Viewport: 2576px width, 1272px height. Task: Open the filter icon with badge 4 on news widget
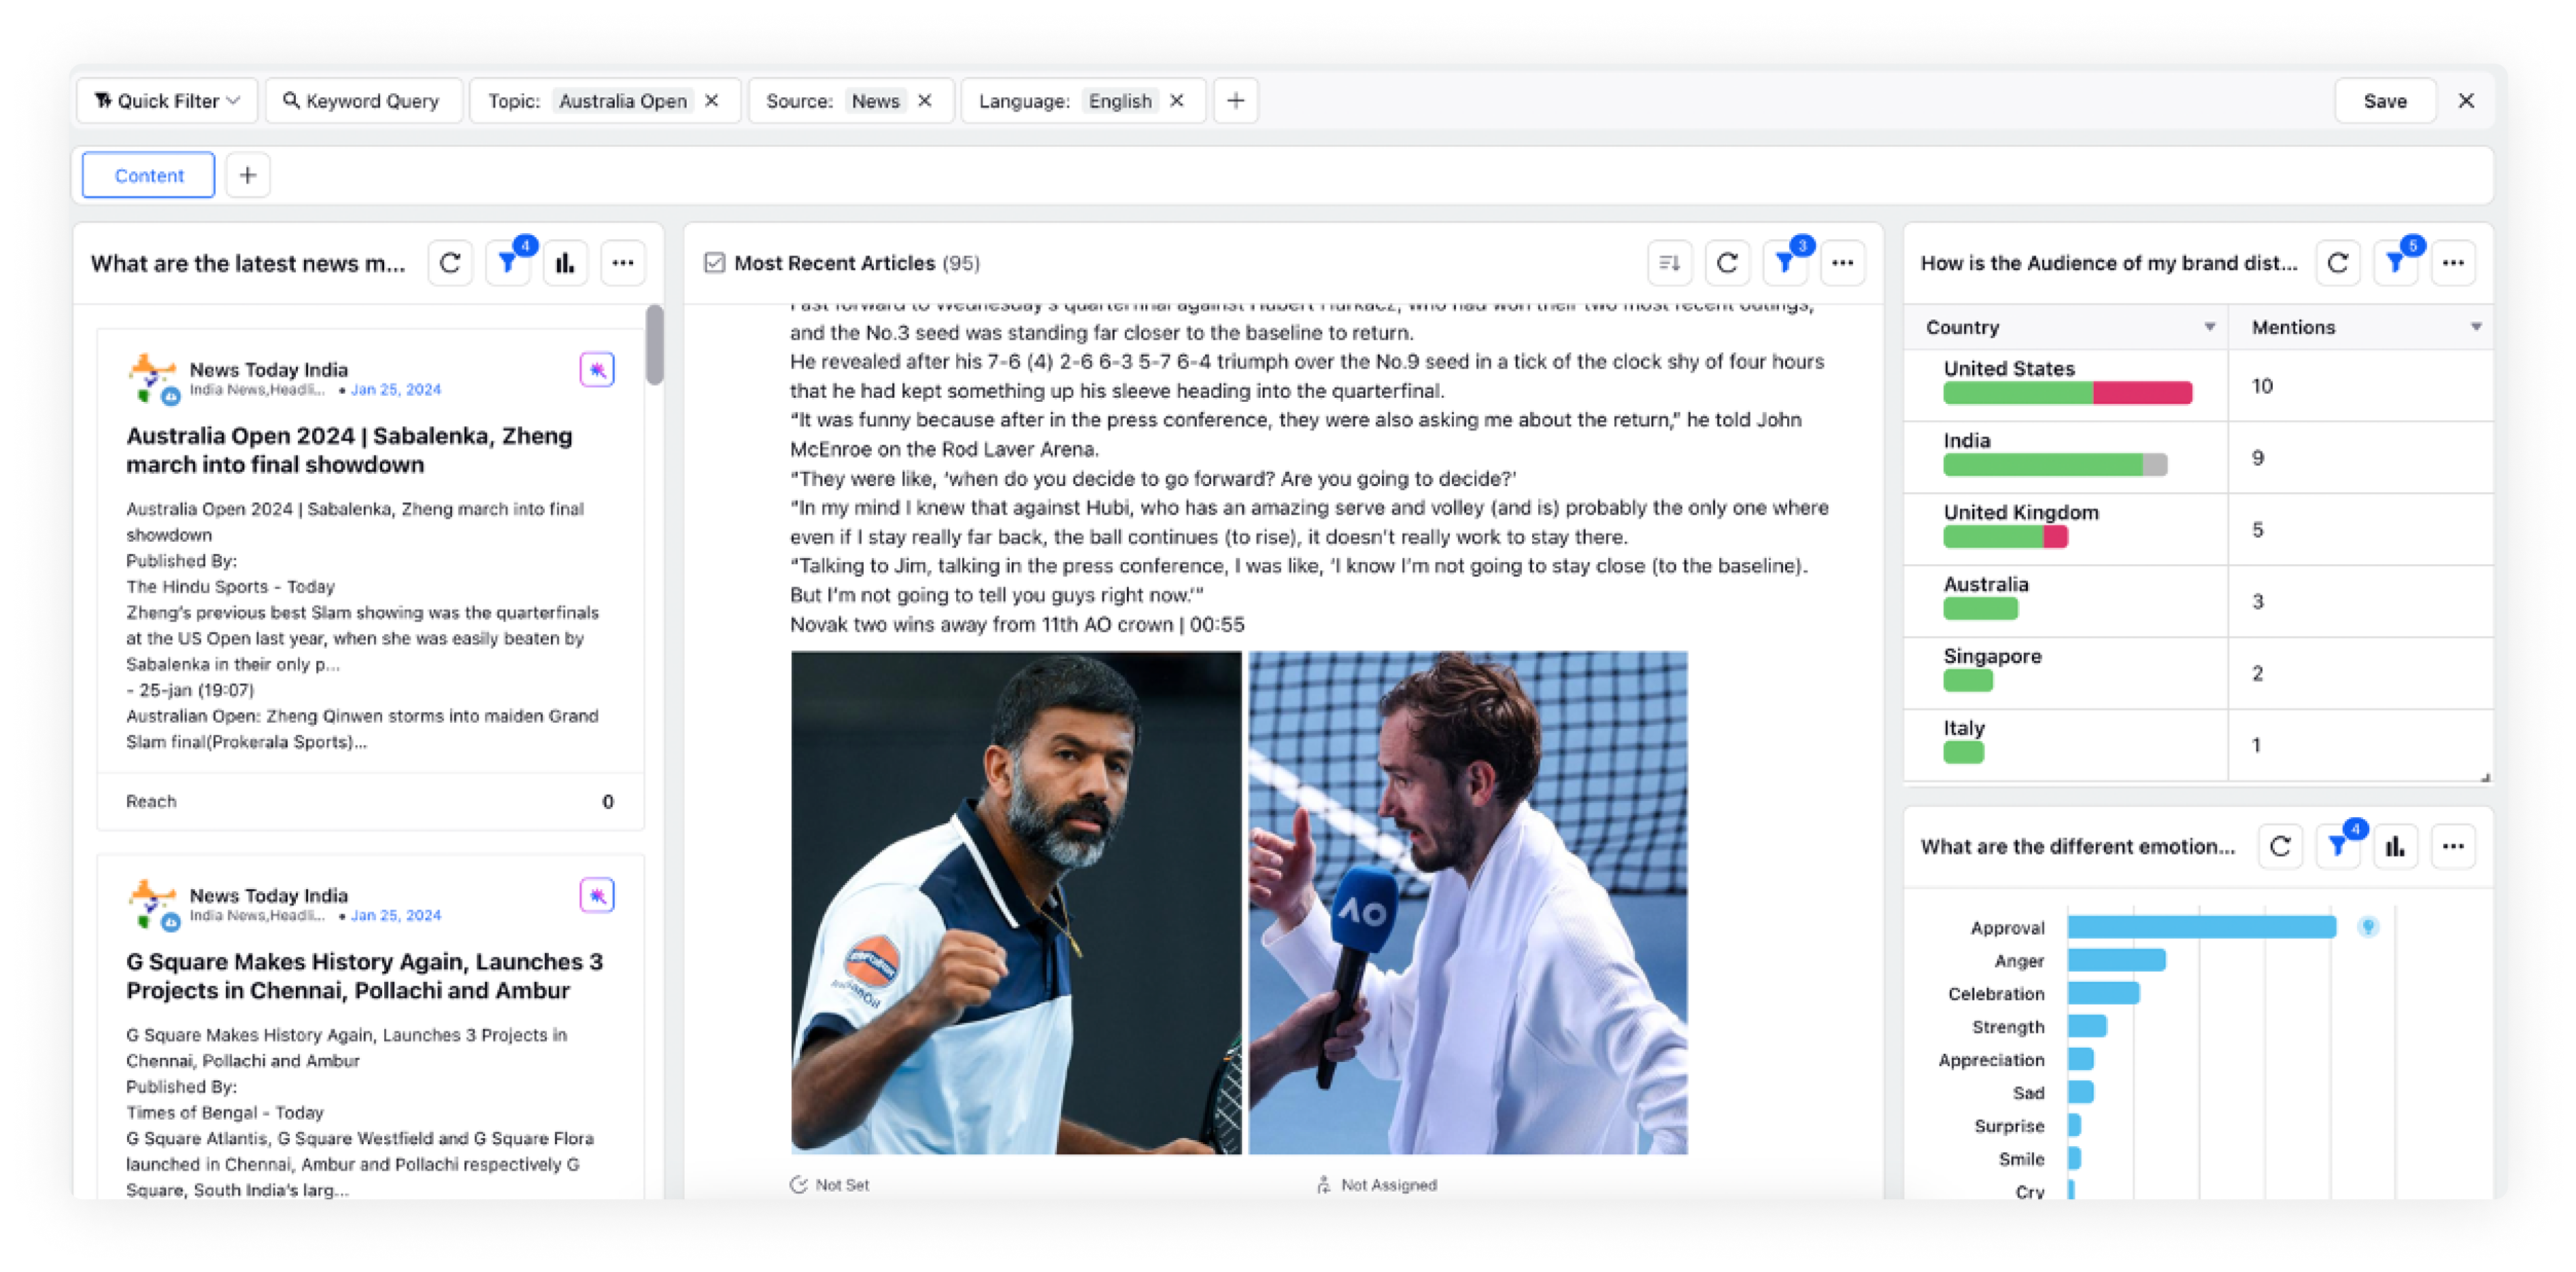pyautogui.click(x=507, y=262)
